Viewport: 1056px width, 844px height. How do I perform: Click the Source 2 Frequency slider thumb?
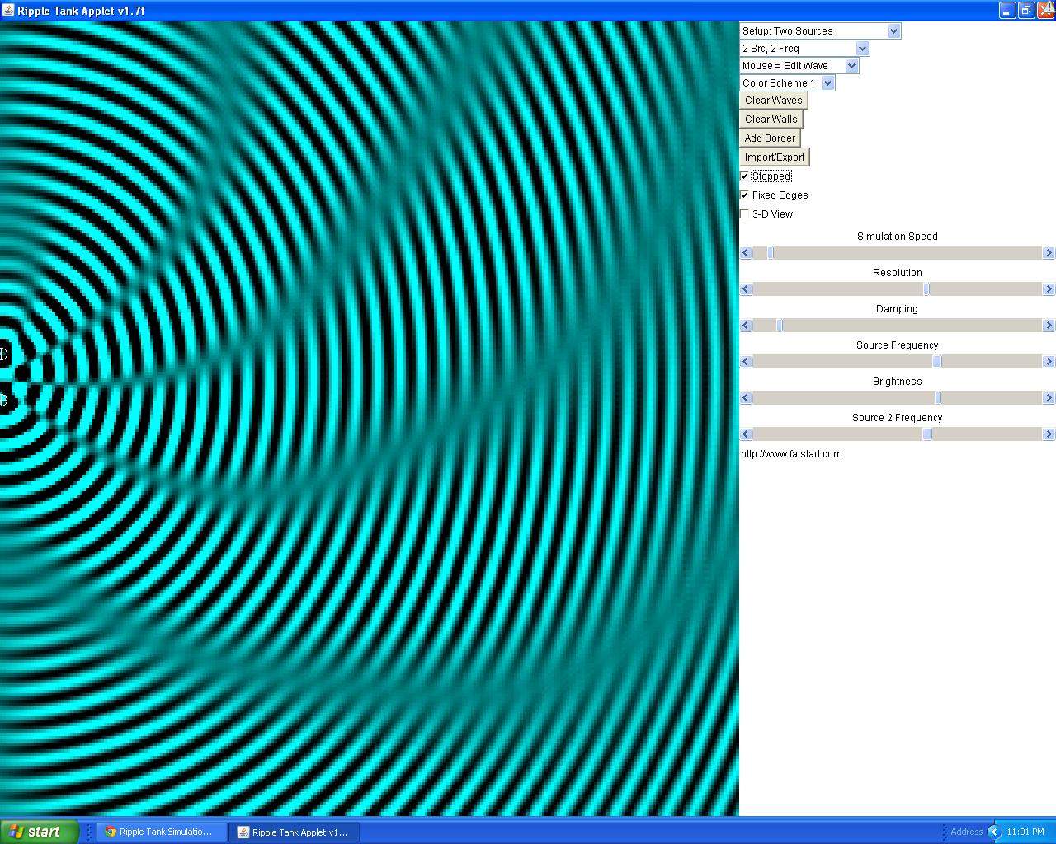coord(927,434)
